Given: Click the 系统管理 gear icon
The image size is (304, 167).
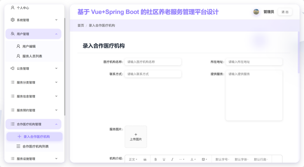Looking at the screenshot, I should [13, 20].
